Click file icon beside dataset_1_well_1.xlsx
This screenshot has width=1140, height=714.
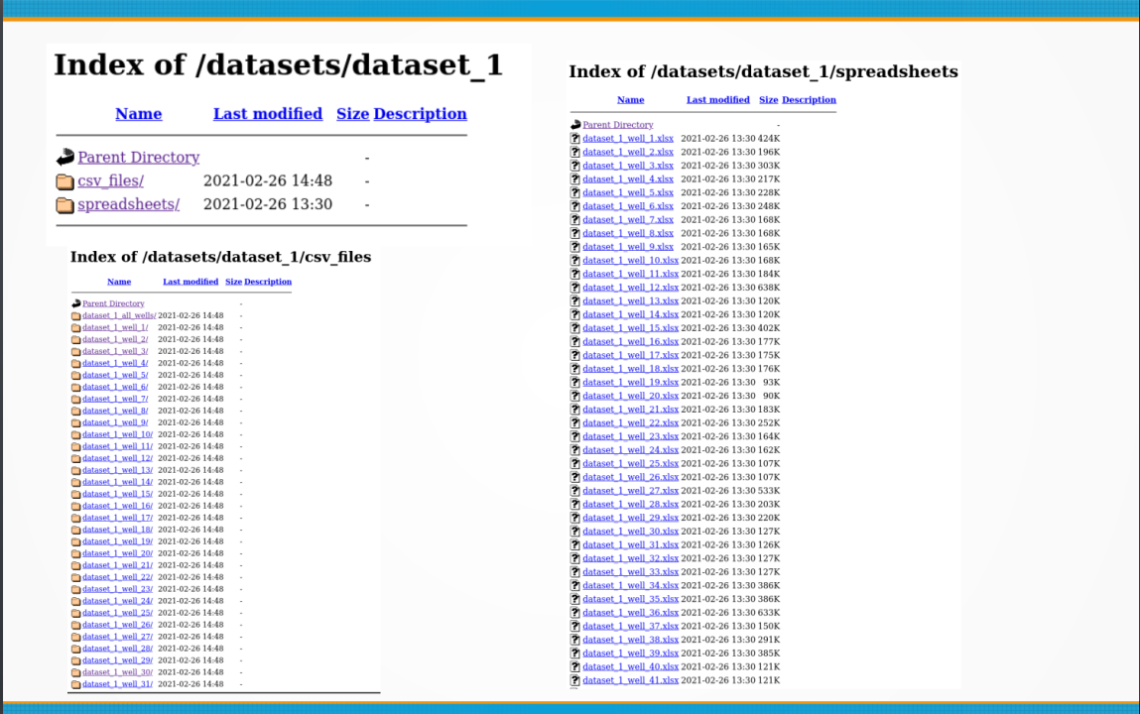[x=575, y=139]
